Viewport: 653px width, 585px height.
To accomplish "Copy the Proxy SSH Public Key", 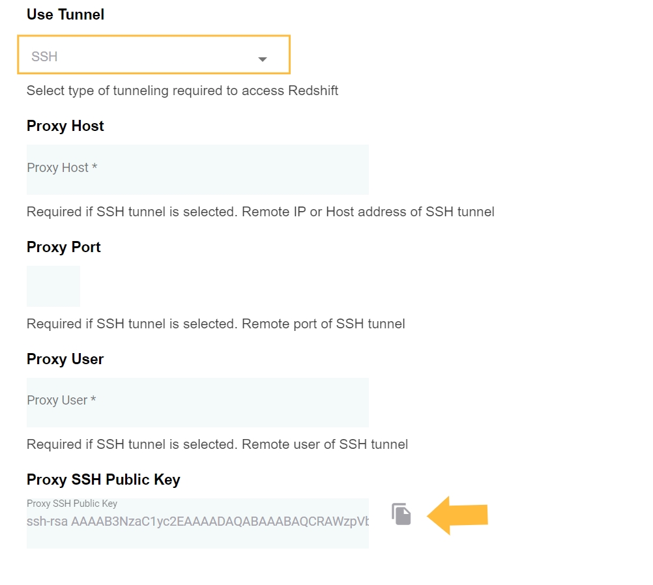I will (401, 514).
